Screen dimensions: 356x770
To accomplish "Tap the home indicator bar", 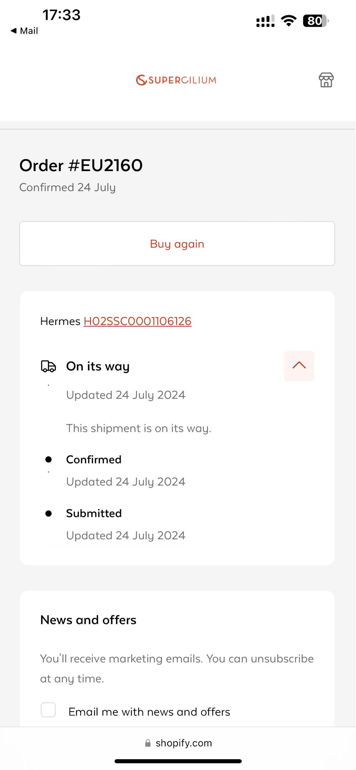I will (x=178, y=761).
